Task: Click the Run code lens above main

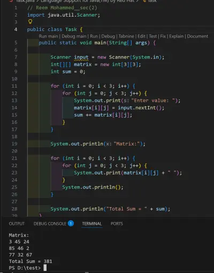Action: click(94, 36)
